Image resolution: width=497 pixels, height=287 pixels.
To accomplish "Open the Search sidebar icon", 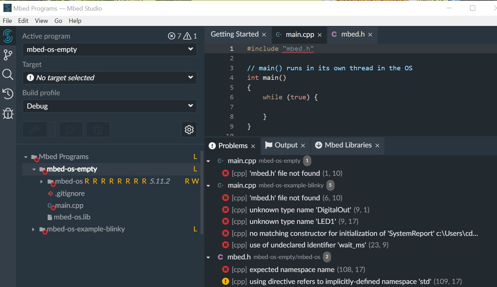I will pos(8,74).
